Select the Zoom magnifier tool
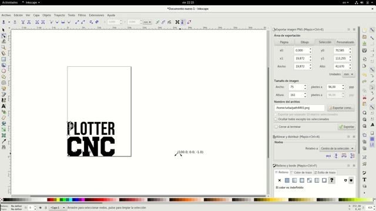This screenshot has height=211, width=376. click(x=4, y=47)
